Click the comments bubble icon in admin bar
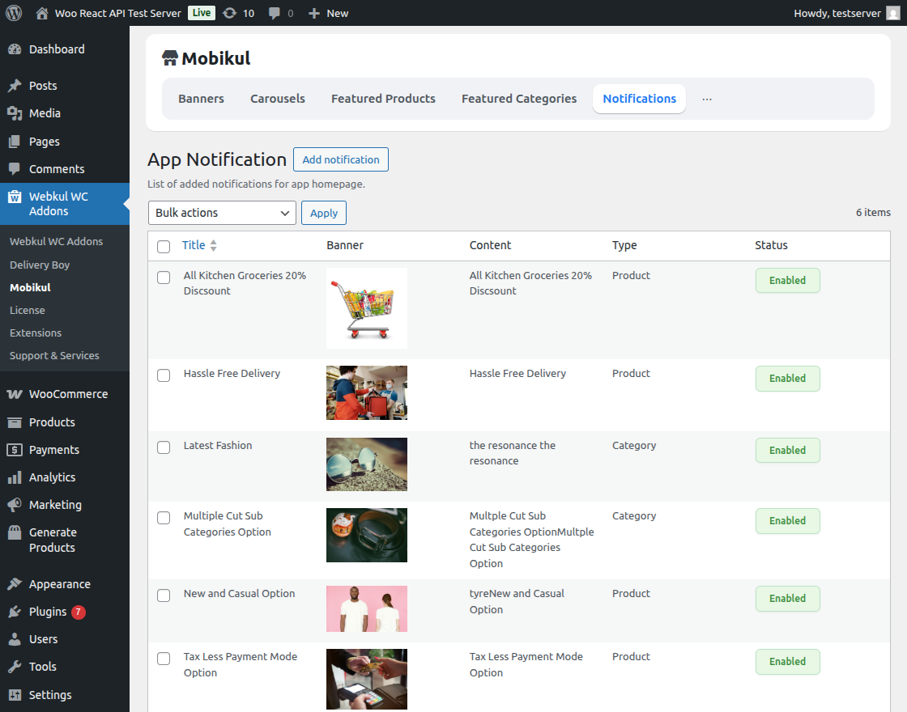 [x=273, y=13]
